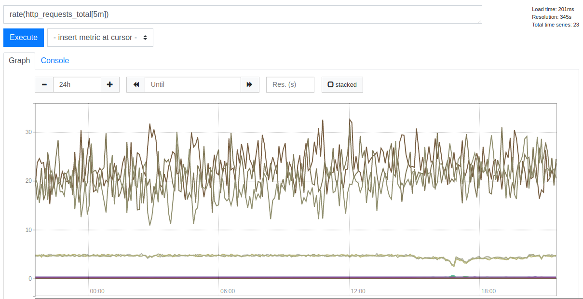
Task: Run the query with the Execute button
Action: [x=24, y=38]
